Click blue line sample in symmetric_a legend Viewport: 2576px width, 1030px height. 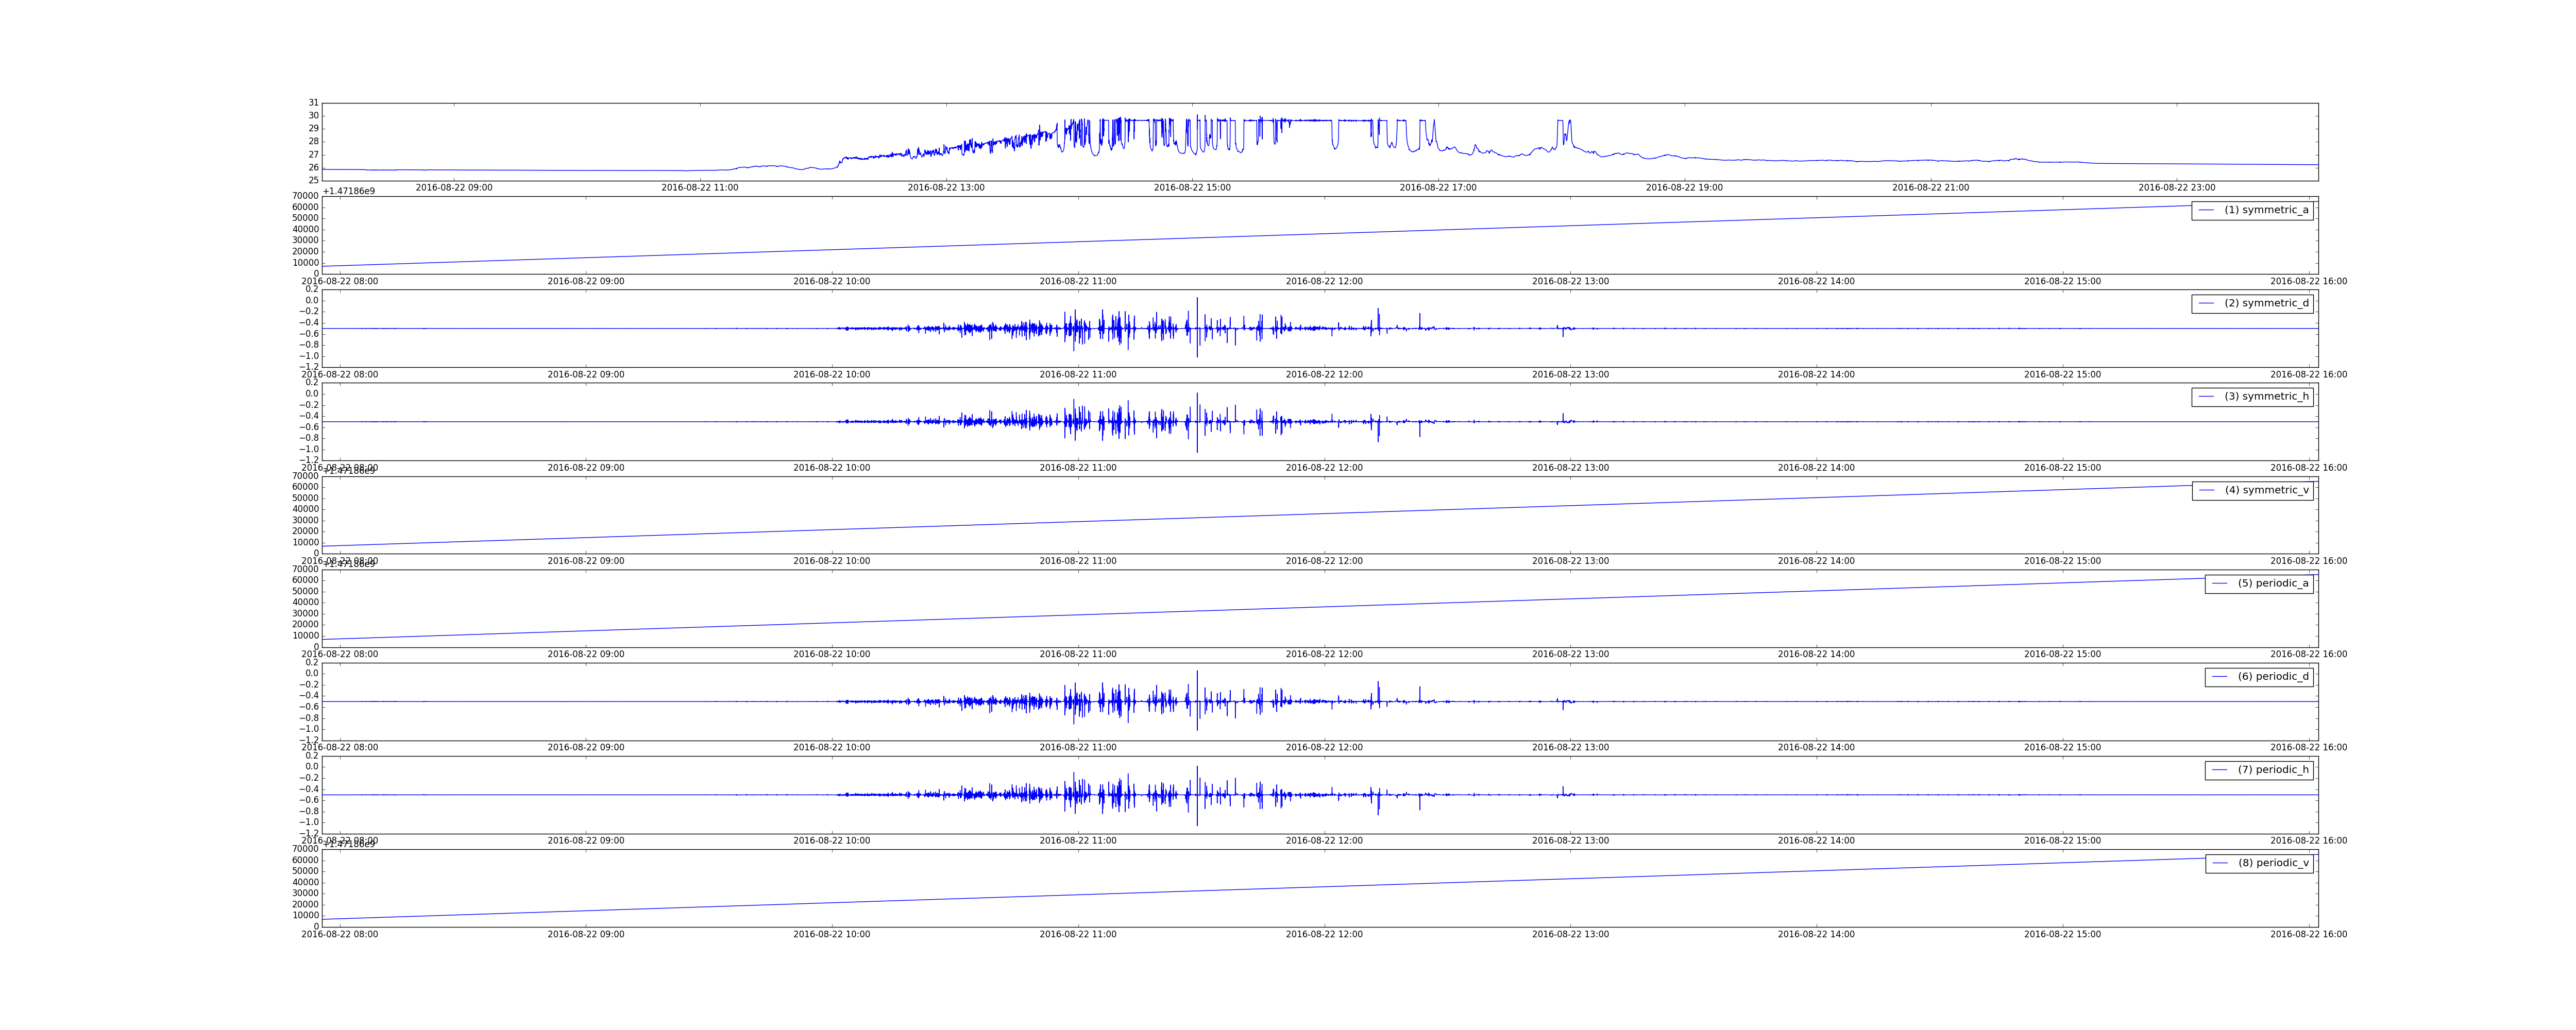coord(2206,210)
